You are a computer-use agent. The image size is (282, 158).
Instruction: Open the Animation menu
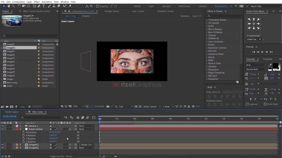coord(47,2)
